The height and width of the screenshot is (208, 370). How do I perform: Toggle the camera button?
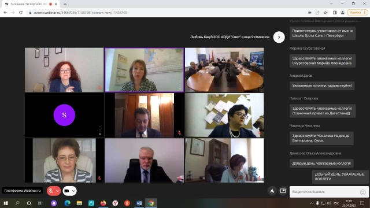coord(67,191)
